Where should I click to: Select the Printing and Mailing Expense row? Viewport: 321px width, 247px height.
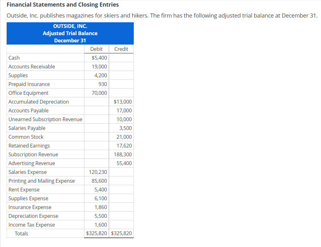pos(41,181)
